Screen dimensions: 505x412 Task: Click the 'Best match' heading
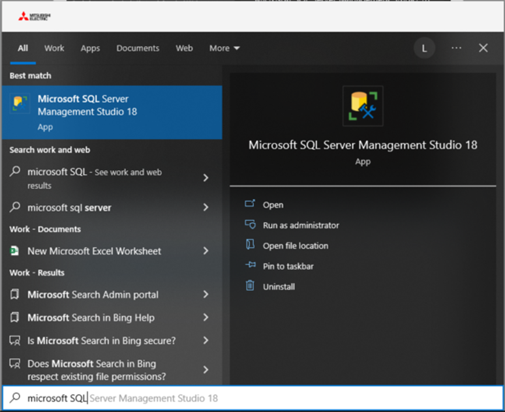30,76
